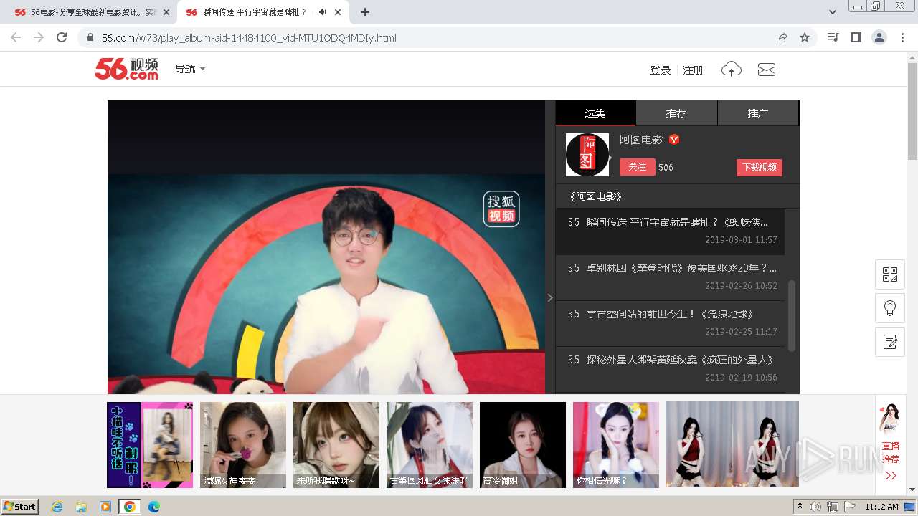Launch Internet Explorer from the taskbar
The image size is (918, 516).
57,507
